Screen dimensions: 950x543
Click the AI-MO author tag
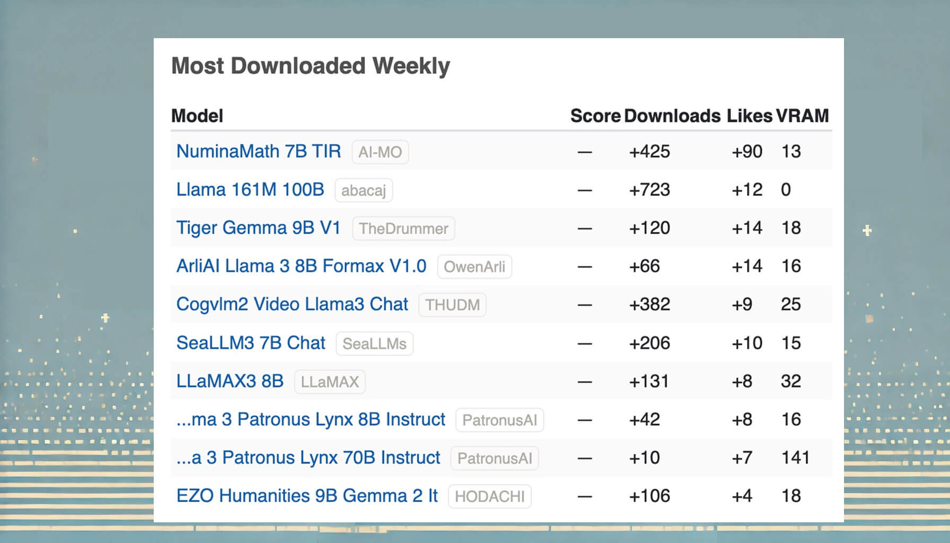[380, 153]
